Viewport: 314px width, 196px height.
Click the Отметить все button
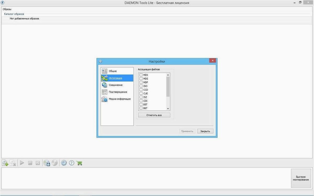coord(154,115)
